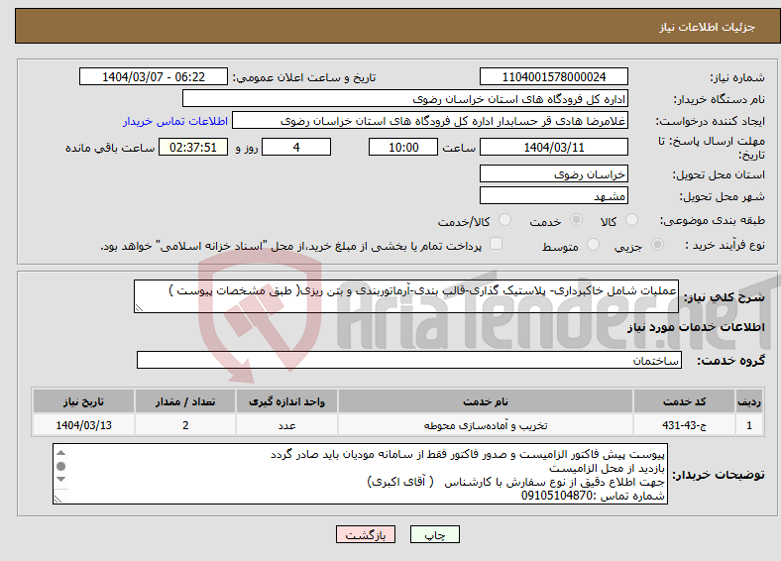Image resolution: width=781 pixels, height=561 pixels.
Task: Click the general need description text area
Action: click(406, 296)
